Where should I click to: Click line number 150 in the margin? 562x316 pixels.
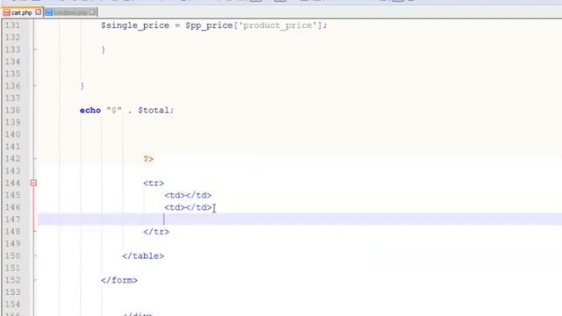(12, 255)
